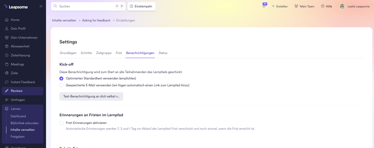Select the Optimierten Standardtext verwenden radio button
374x148 pixels.
click(61, 78)
